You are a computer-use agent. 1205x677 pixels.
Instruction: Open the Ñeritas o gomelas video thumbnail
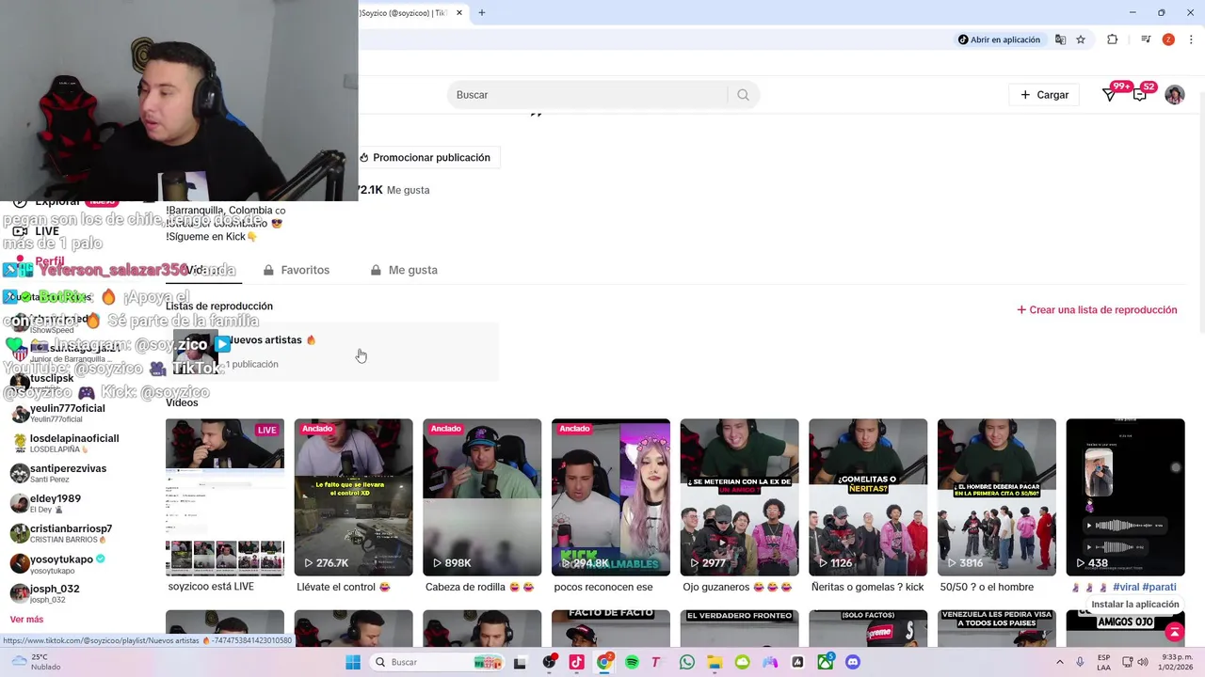click(868, 497)
